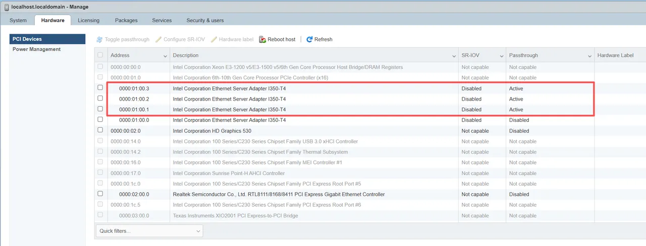
Task: Click the Toggle passthrough icon
Action: point(99,39)
